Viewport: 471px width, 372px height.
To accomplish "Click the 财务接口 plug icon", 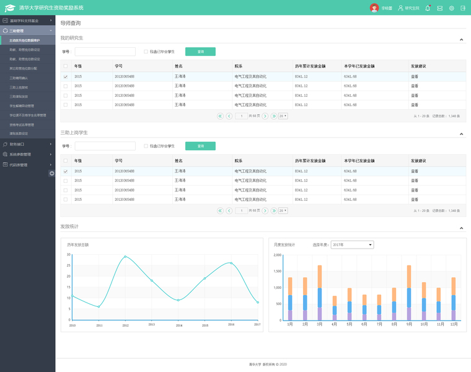I will 5,144.
